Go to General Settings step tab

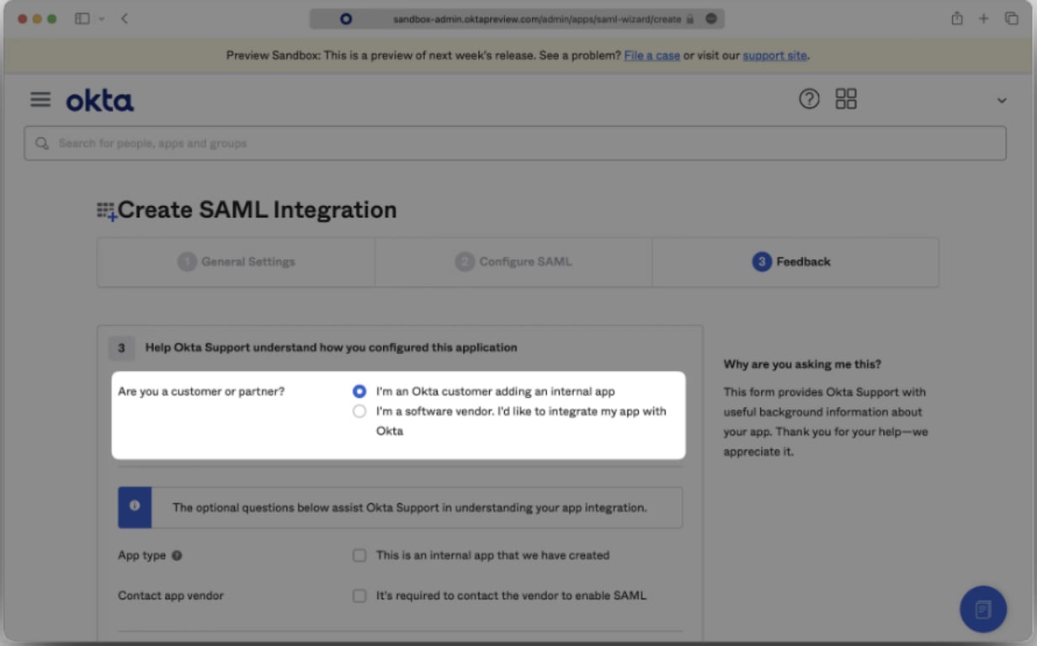[237, 262]
